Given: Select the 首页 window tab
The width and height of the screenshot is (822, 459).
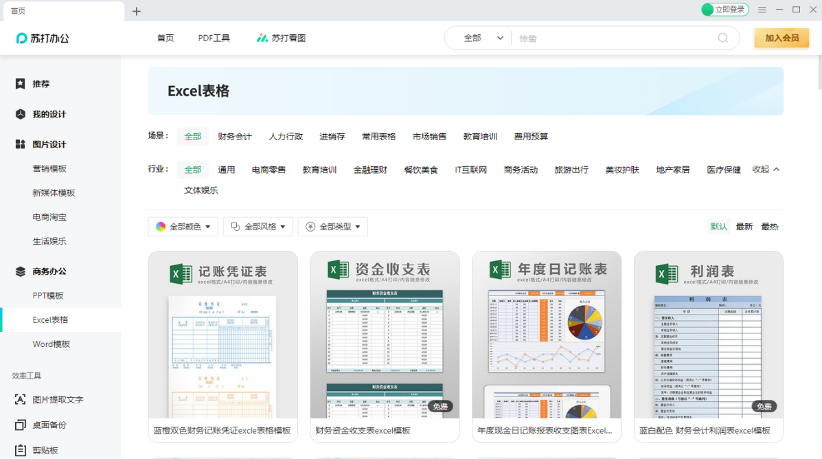Looking at the screenshot, I should pos(64,11).
